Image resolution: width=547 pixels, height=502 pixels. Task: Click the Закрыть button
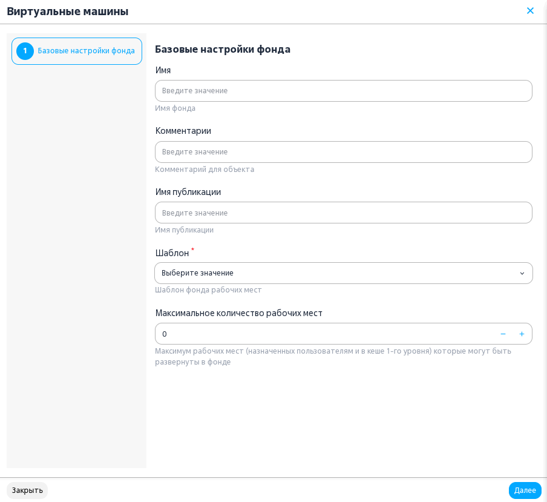27,490
